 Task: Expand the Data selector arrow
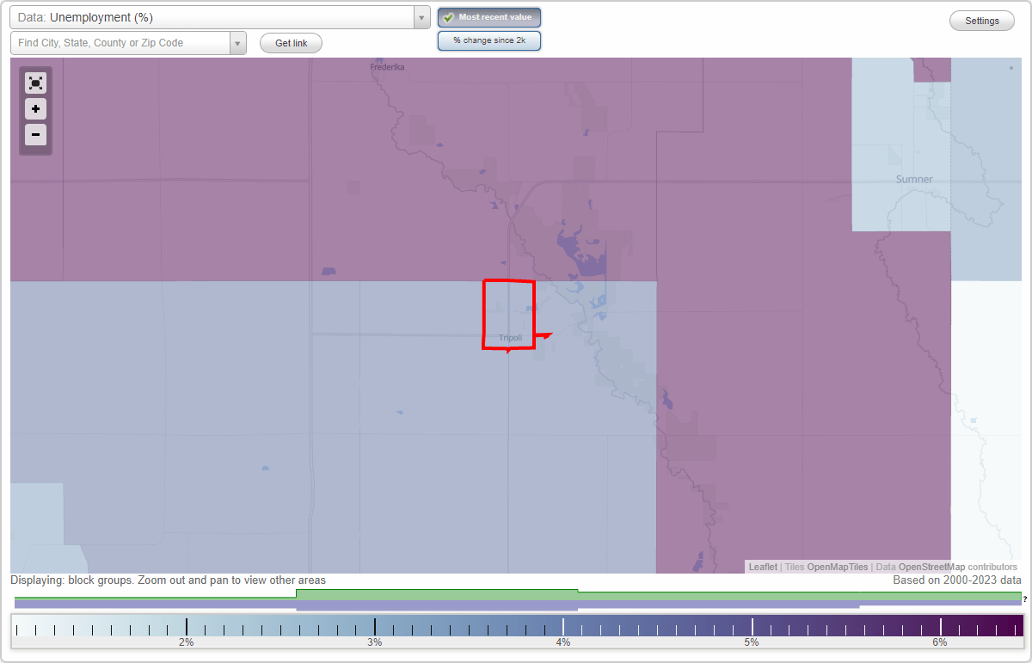(x=421, y=17)
